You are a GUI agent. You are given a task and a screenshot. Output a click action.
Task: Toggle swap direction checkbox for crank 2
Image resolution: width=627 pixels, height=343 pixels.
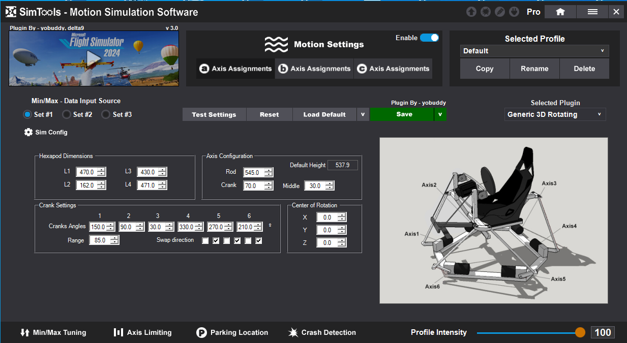(216, 240)
